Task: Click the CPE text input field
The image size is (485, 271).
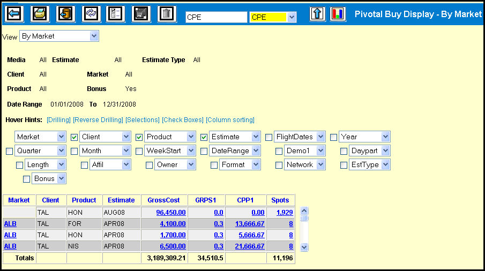Action: (x=216, y=17)
